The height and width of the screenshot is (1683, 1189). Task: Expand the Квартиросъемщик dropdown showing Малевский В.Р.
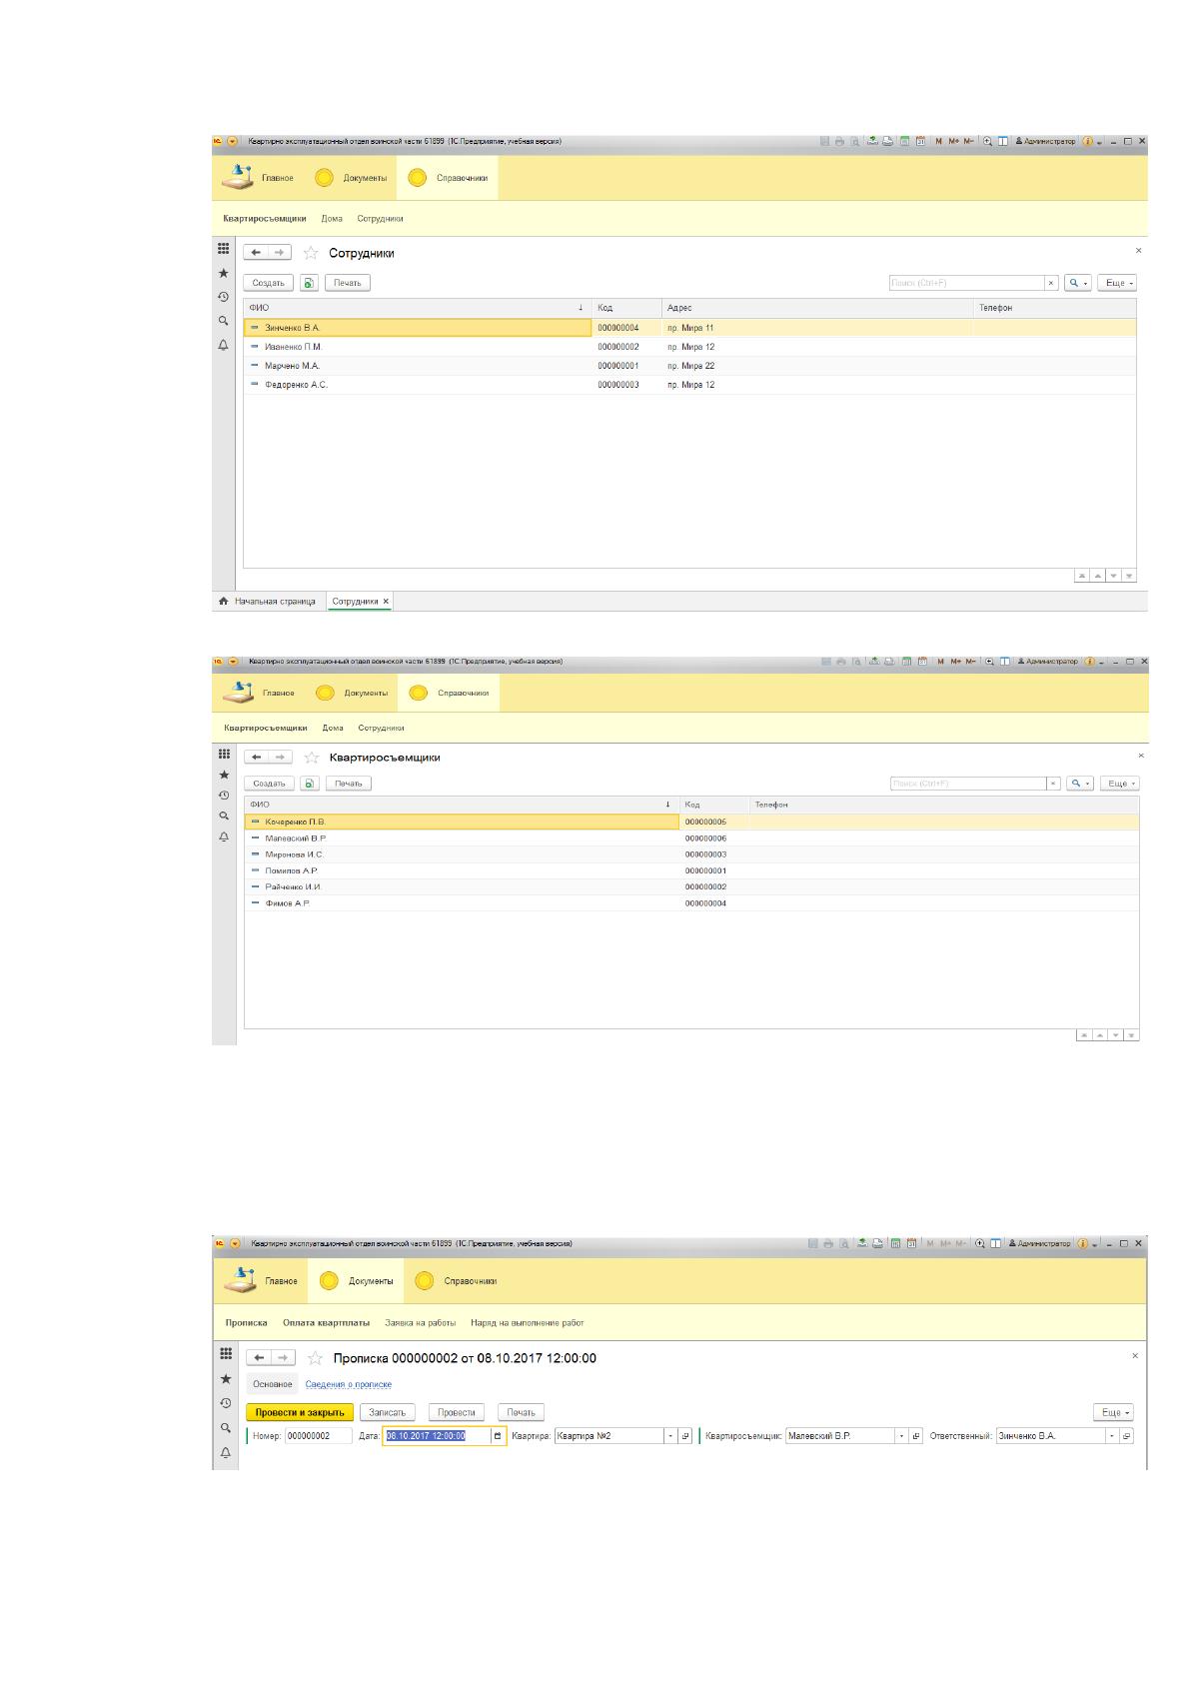click(x=902, y=1436)
